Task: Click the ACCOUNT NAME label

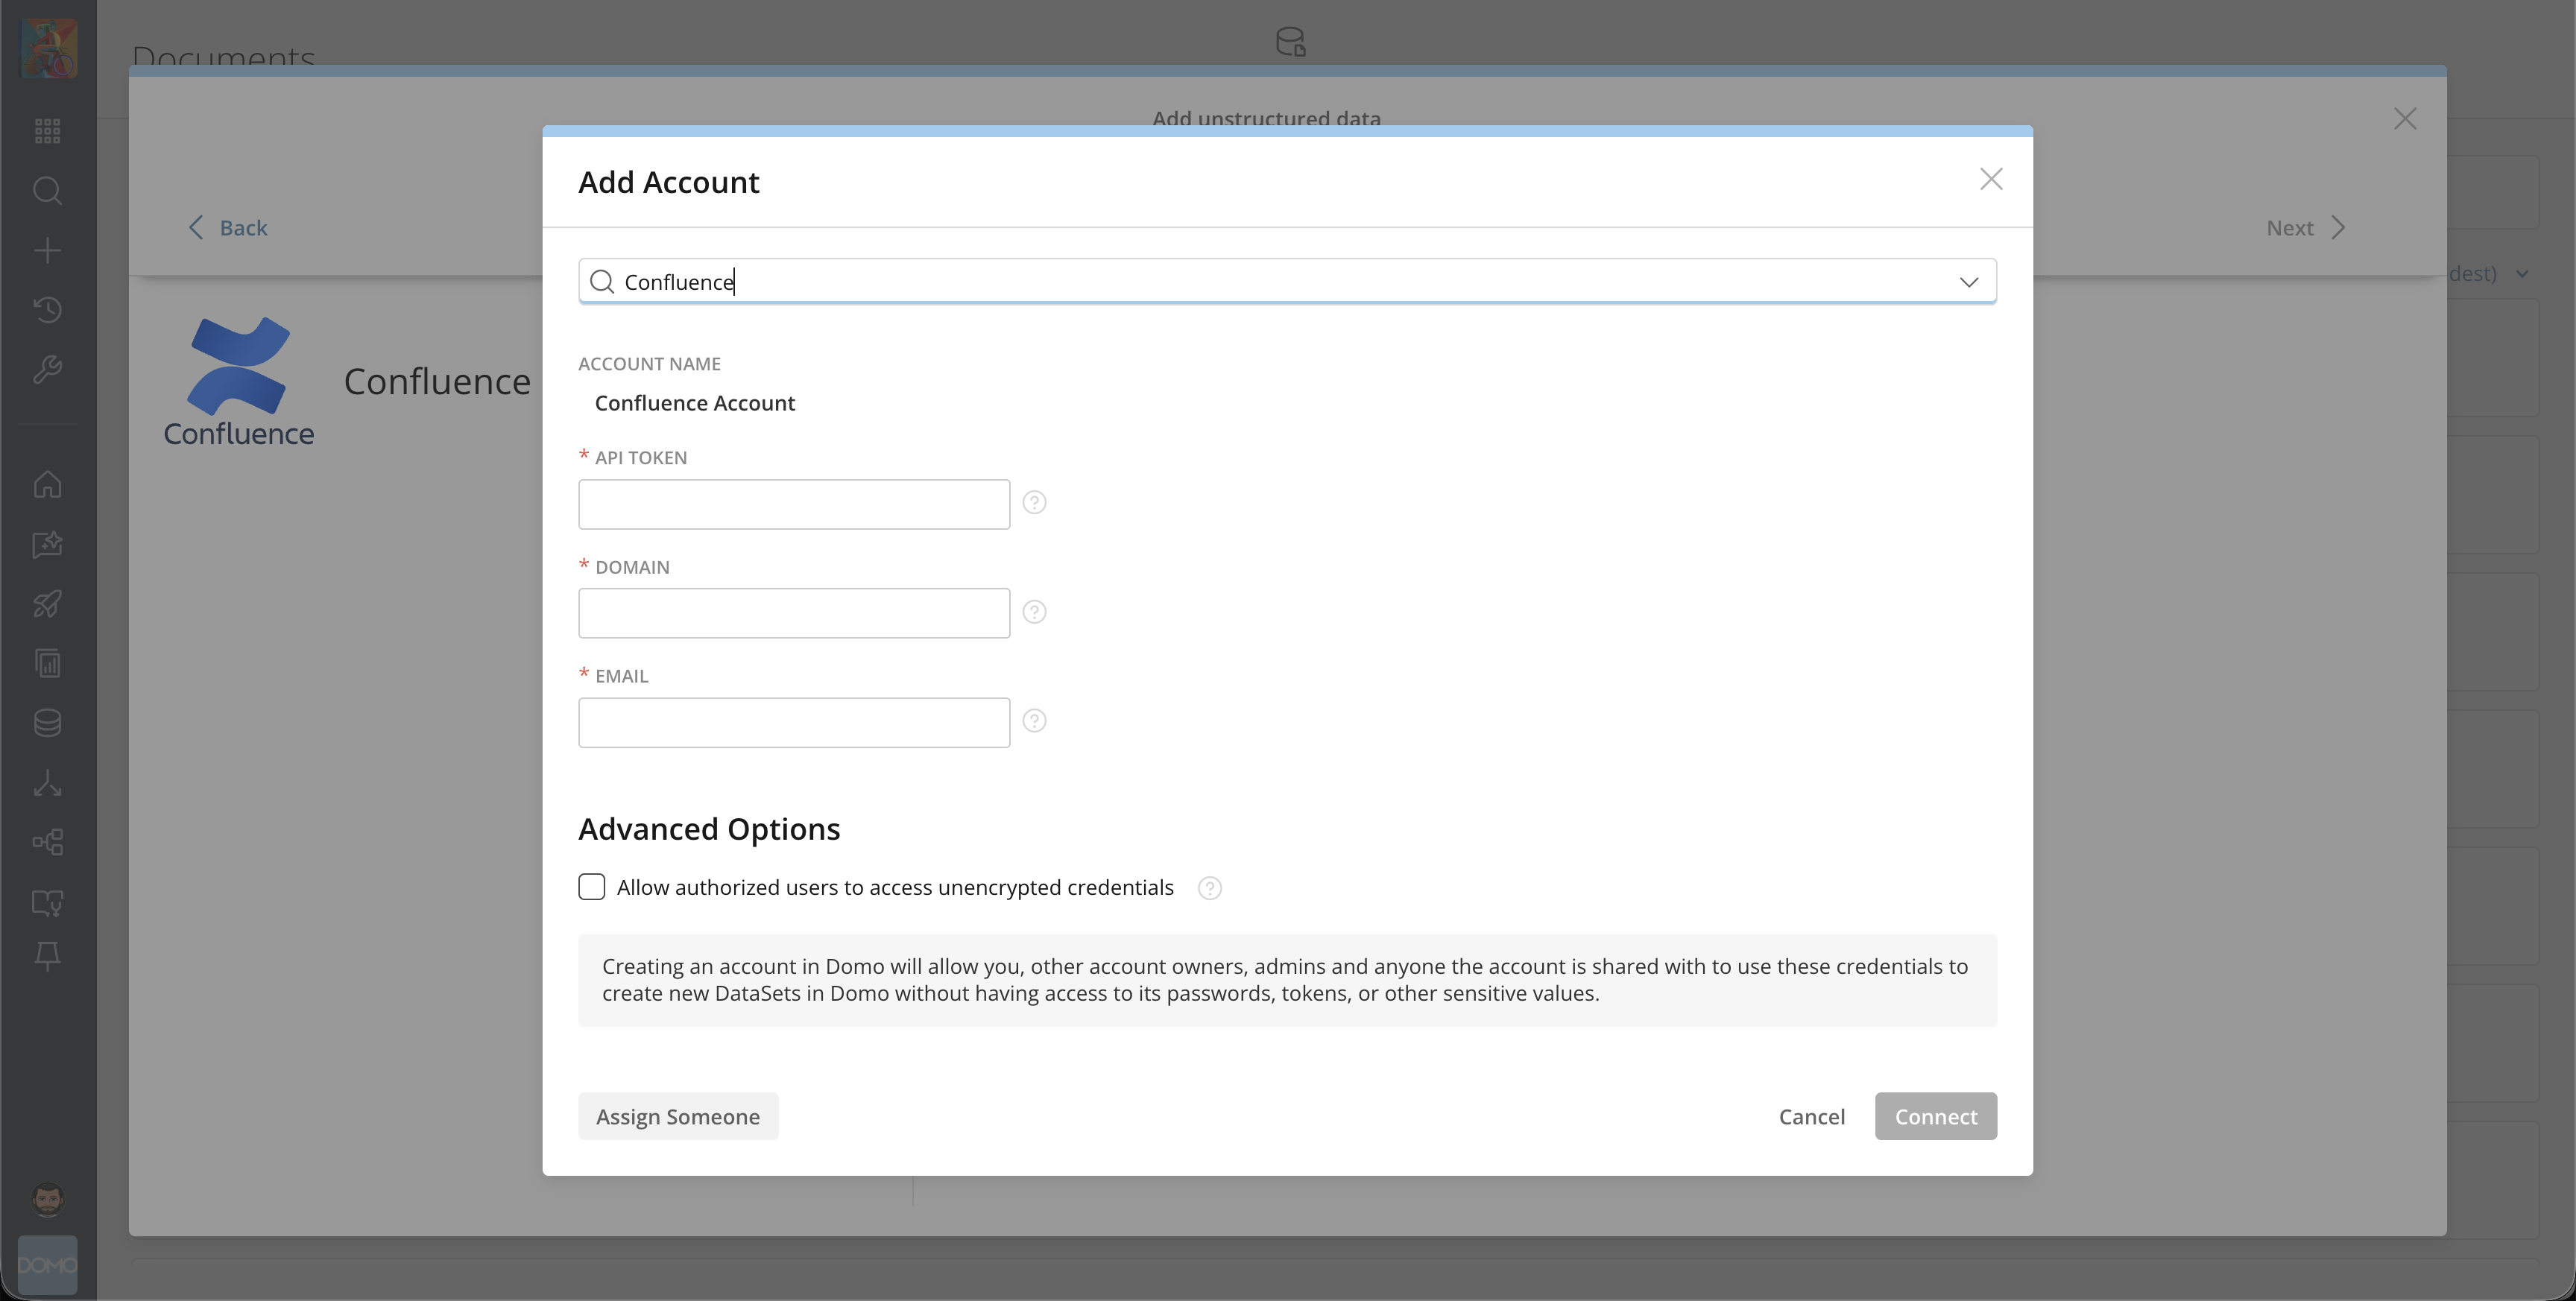Action: point(649,364)
